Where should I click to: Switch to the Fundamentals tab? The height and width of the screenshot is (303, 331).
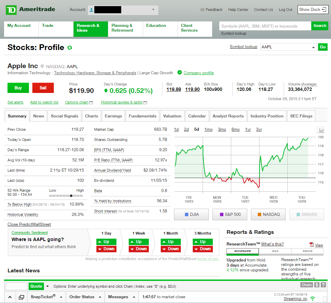coord(142,116)
